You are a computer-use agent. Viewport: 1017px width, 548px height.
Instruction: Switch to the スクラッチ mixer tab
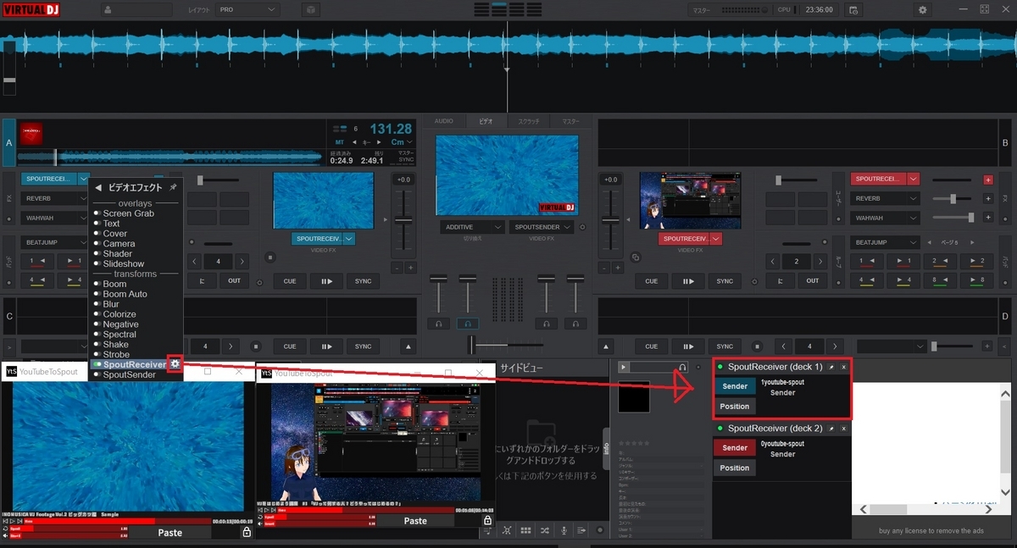529,121
